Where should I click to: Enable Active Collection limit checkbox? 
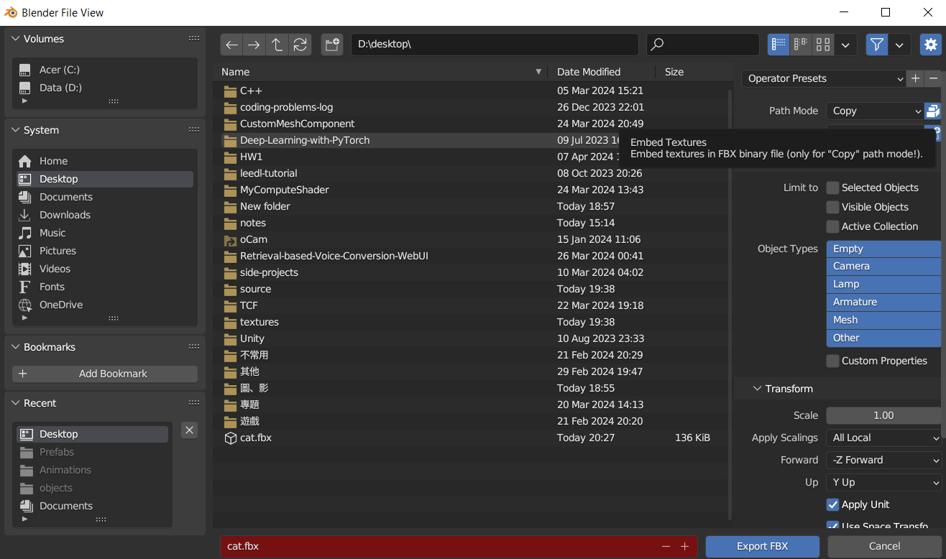[832, 226]
